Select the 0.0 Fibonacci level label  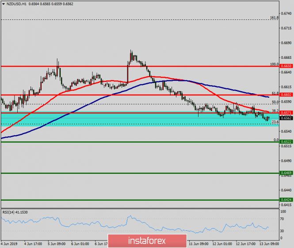276,140
